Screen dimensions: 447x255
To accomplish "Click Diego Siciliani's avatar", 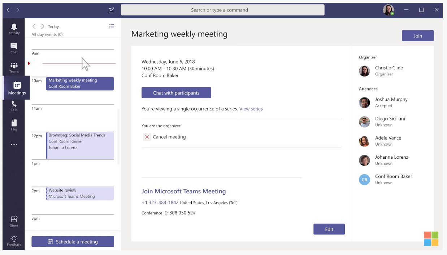I will pyautogui.click(x=364, y=122).
